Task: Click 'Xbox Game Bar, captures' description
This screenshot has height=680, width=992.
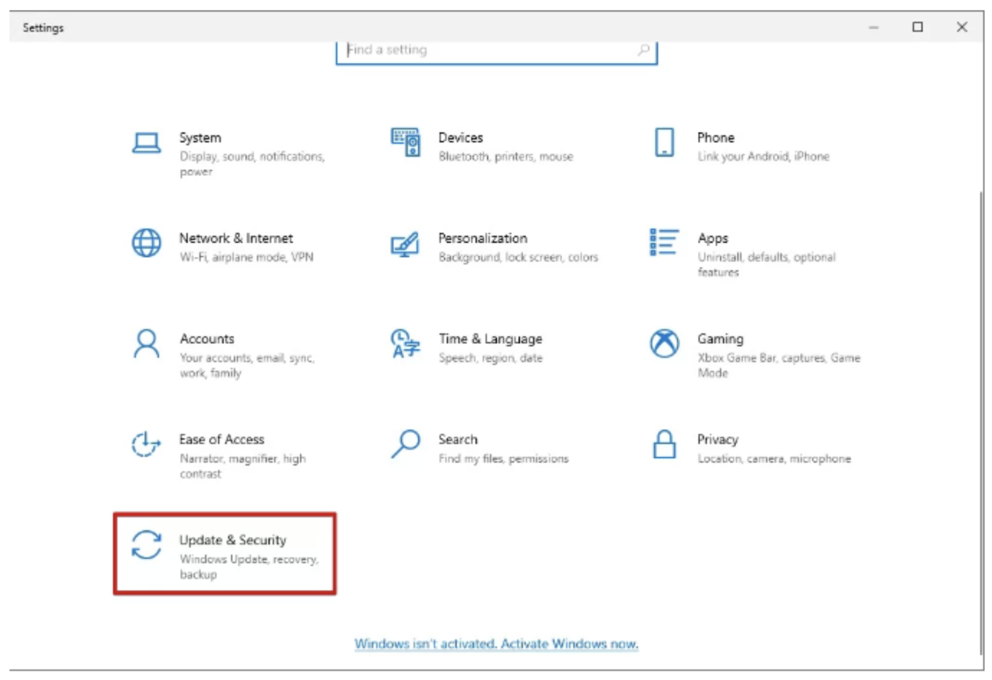Action: click(x=779, y=365)
